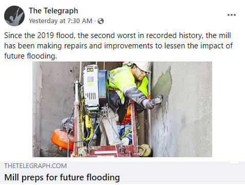Click the post text about 2019 flood
The image size is (245, 185).
118,46
